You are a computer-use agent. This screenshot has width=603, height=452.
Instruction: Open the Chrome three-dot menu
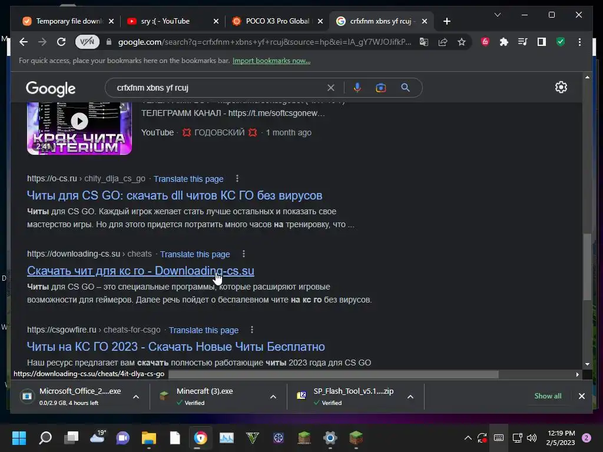click(579, 42)
